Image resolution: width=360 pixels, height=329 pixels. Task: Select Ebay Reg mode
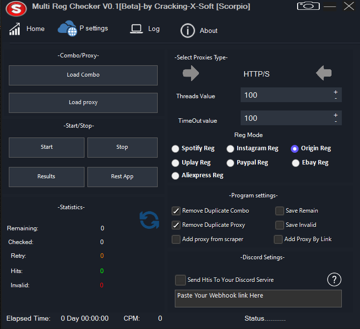click(296, 163)
